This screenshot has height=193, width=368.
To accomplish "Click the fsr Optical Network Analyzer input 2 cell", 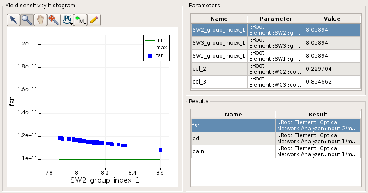I will pos(318,125).
